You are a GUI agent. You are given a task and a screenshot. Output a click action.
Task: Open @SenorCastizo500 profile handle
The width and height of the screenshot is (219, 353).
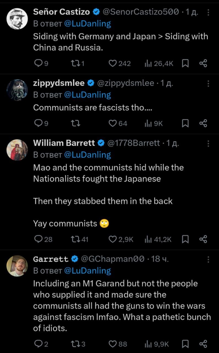pyautogui.click(x=141, y=12)
